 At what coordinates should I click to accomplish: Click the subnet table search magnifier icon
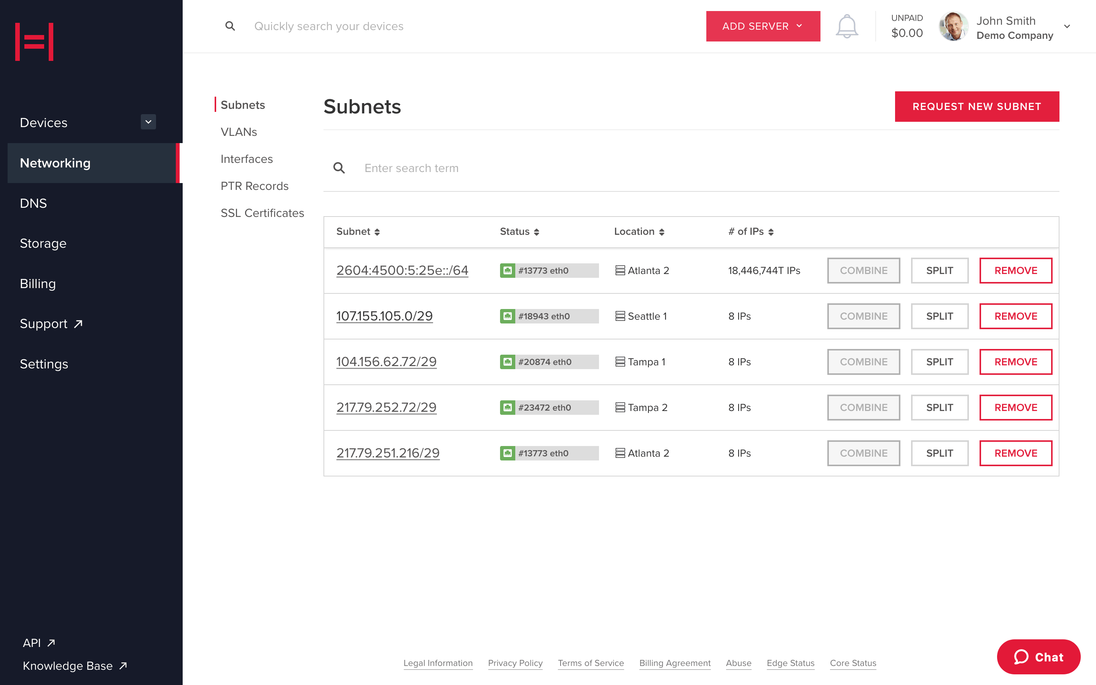click(x=339, y=168)
